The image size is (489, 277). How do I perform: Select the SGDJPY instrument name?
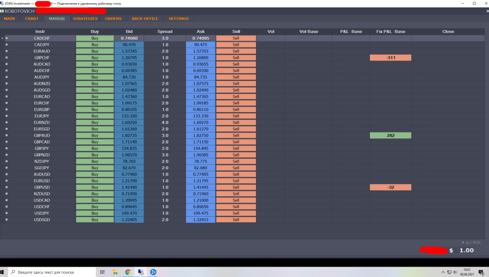(x=42, y=168)
